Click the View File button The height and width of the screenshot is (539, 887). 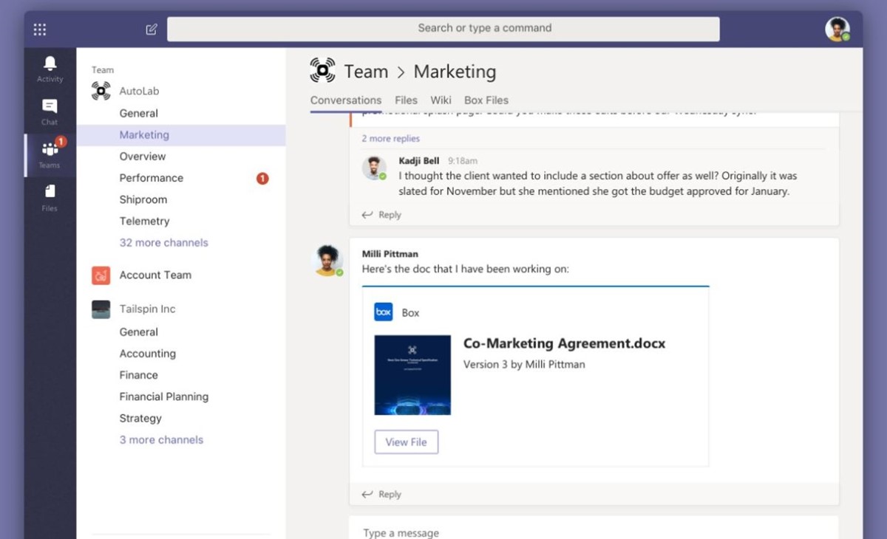406,442
